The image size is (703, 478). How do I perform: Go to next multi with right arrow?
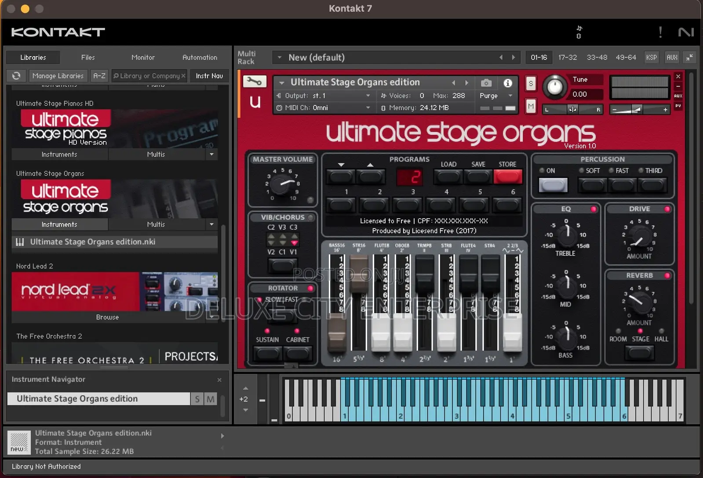click(513, 57)
